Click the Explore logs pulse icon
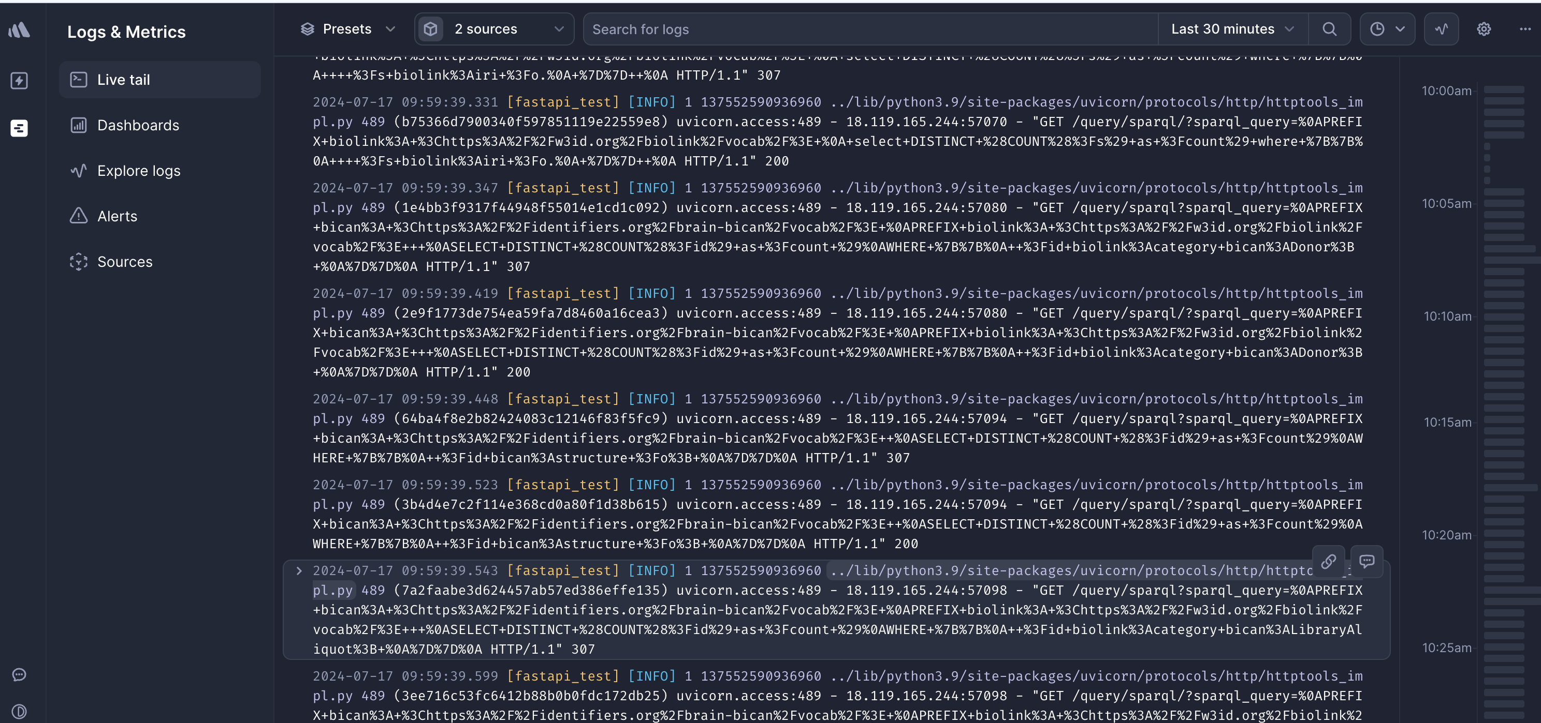Image resolution: width=1541 pixels, height=723 pixels. click(78, 171)
